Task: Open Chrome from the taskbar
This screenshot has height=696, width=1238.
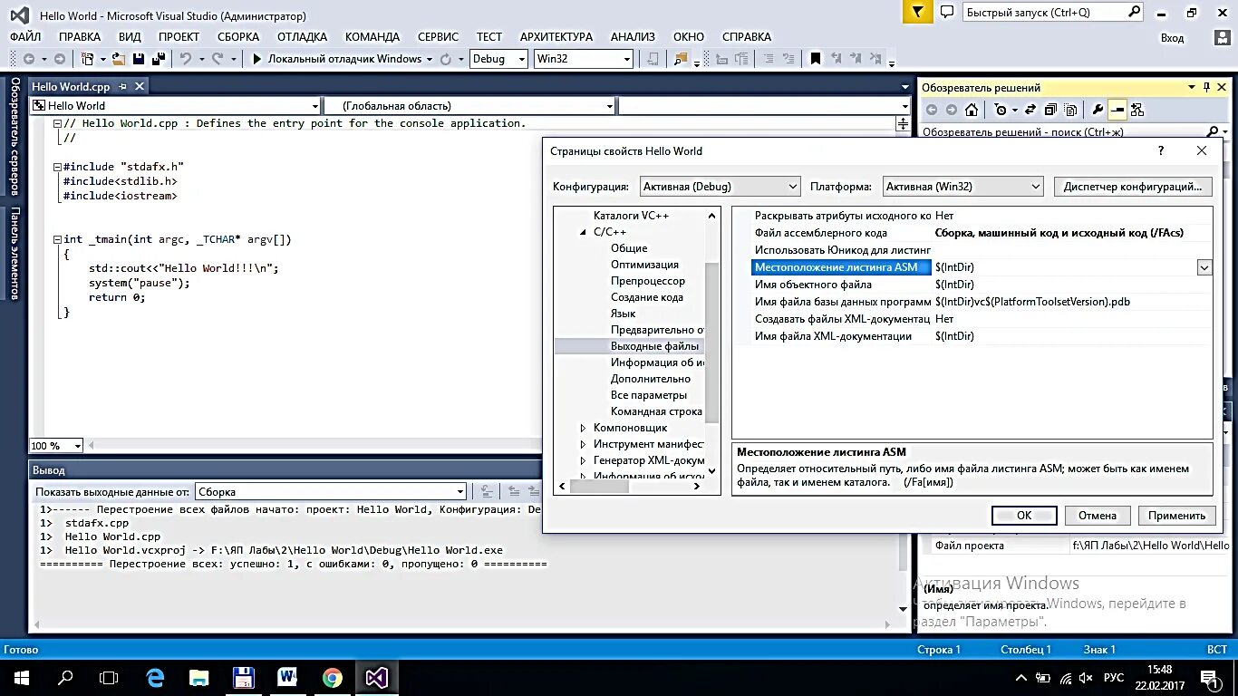Action: (x=333, y=677)
